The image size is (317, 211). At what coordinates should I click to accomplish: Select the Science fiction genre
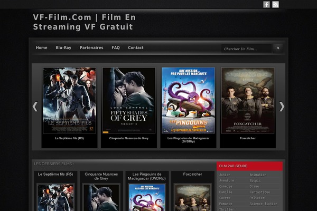(x=264, y=204)
